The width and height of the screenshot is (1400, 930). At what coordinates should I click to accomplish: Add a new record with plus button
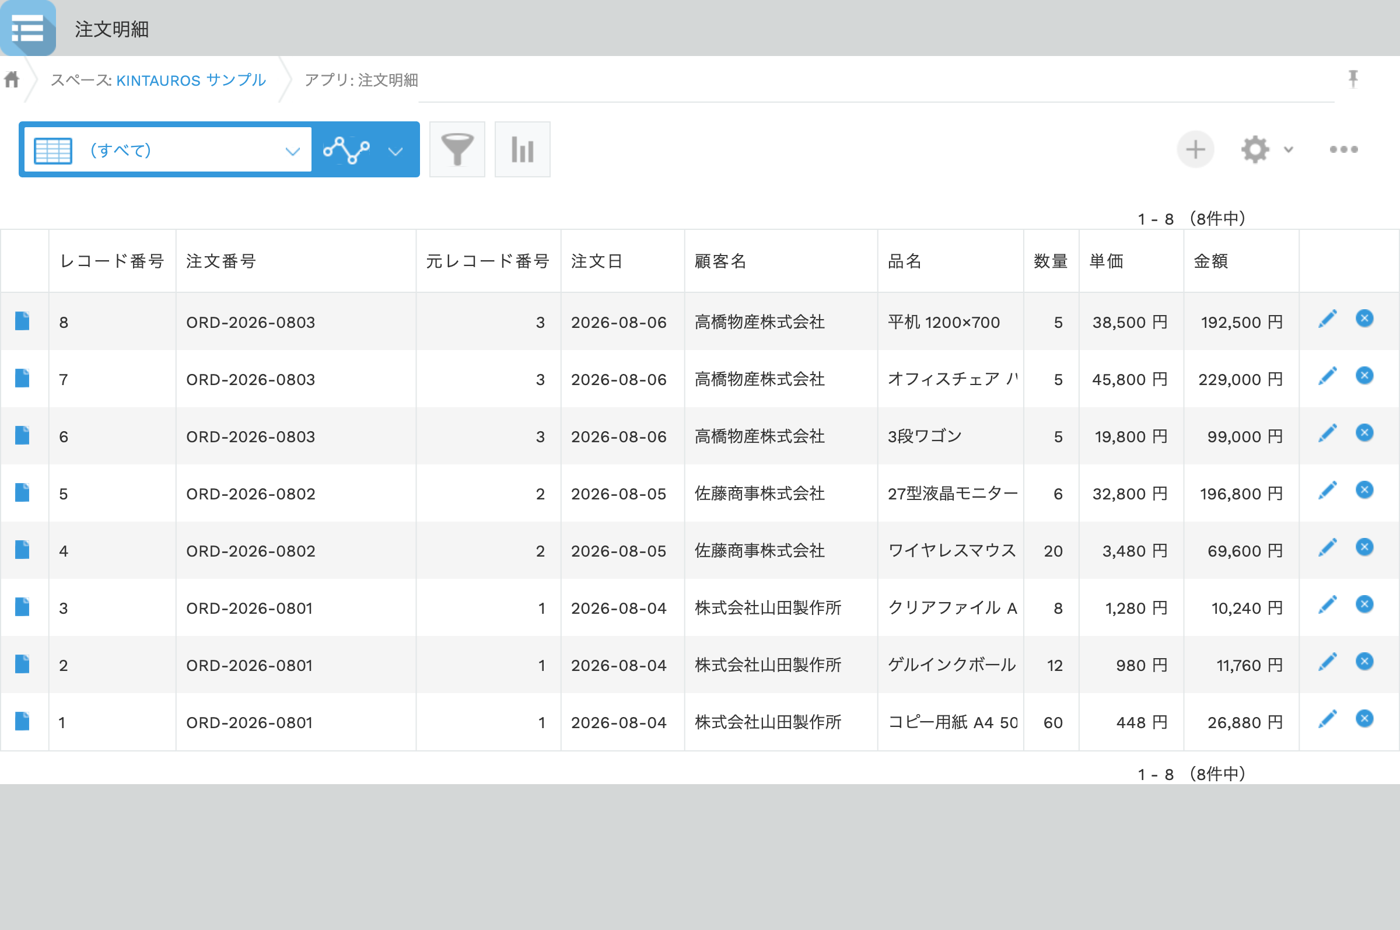click(1195, 149)
